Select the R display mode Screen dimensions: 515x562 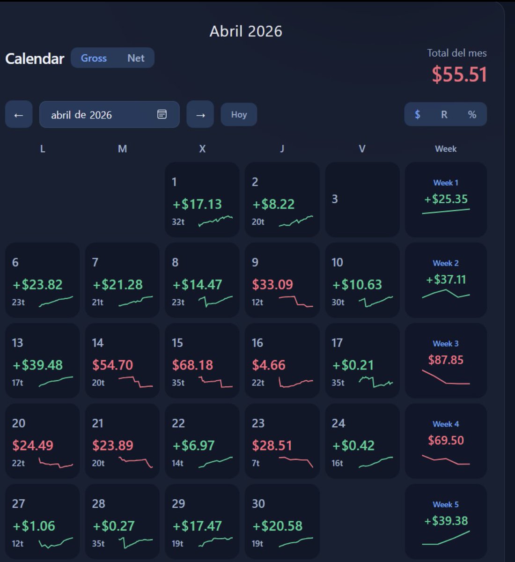point(444,115)
